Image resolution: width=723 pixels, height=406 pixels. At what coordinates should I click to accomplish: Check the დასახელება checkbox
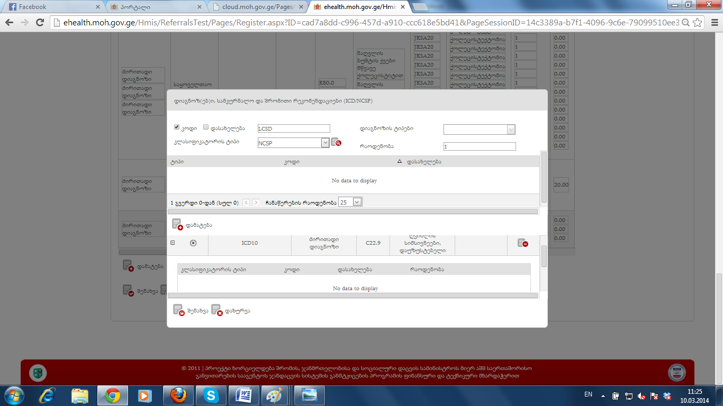click(x=206, y=127)
